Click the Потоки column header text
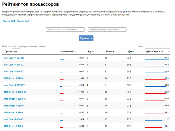The image size is (175, 131). [110, 52]
